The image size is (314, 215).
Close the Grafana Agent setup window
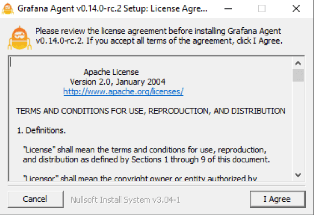tap(296, 9)
